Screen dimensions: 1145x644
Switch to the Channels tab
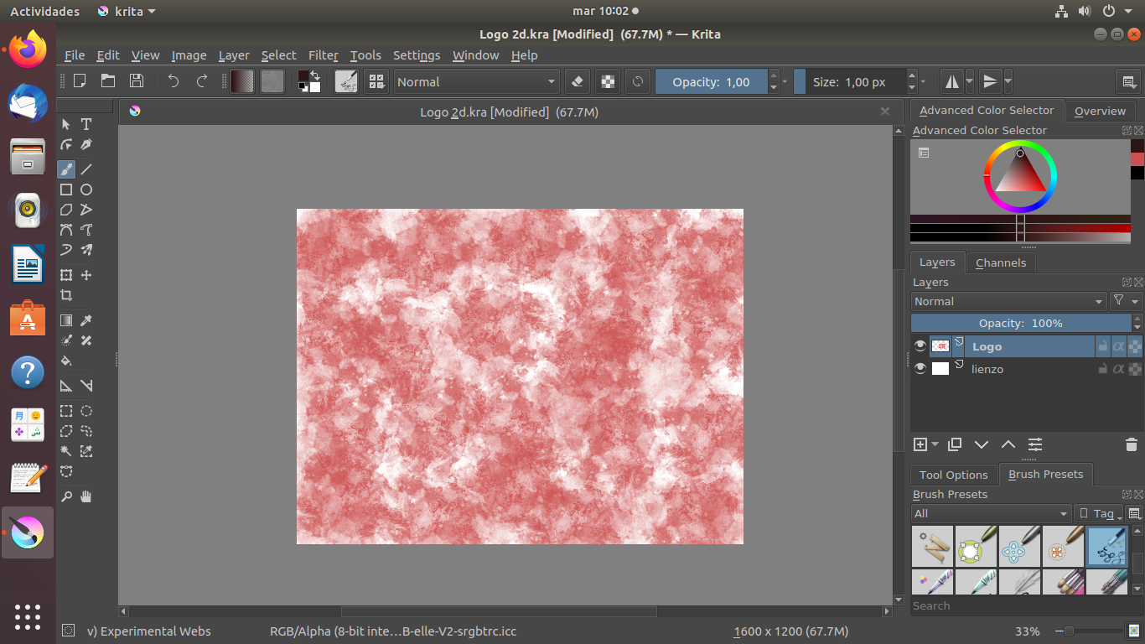pyautogui.click(x=1001, y=262)
